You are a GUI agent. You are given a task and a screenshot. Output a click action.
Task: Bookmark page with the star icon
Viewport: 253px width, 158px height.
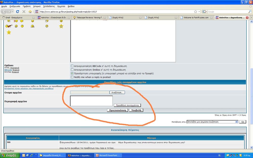point(196,12)
